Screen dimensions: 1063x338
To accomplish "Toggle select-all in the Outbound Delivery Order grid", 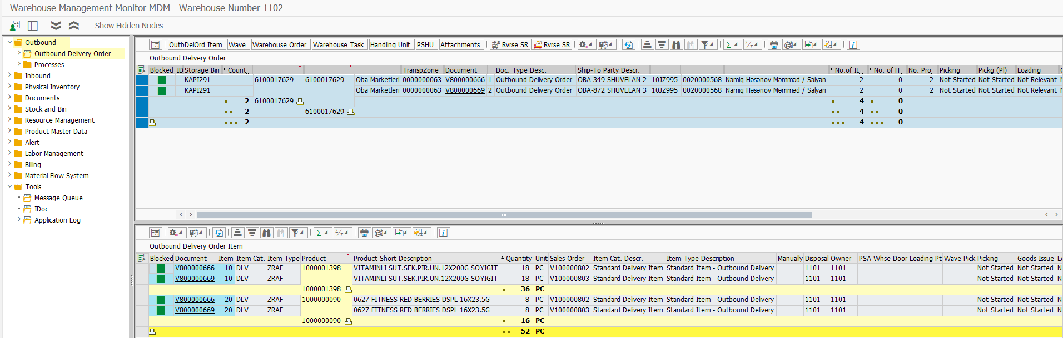I will pos(142,70).
